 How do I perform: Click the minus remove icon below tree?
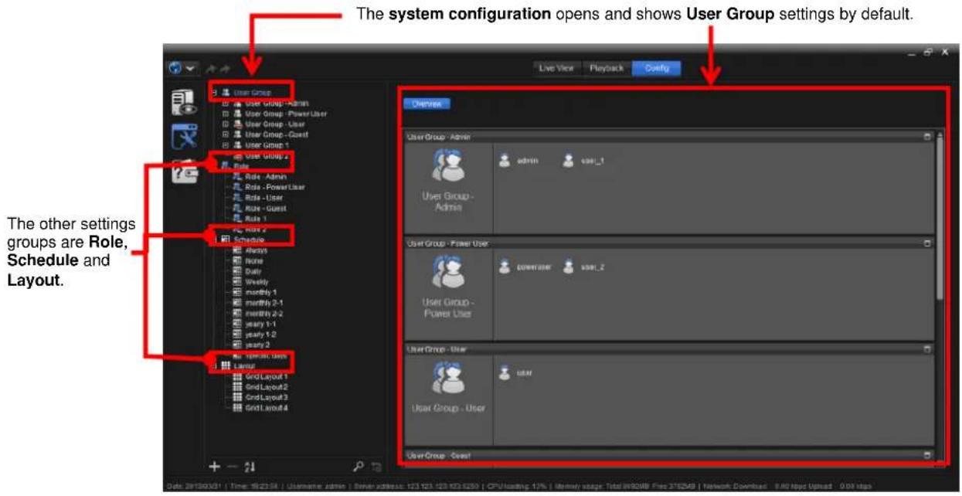click(233, 466)
